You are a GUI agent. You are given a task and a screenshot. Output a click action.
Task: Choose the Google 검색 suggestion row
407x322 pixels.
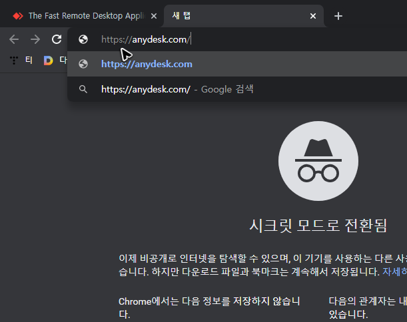pos(237,89)
